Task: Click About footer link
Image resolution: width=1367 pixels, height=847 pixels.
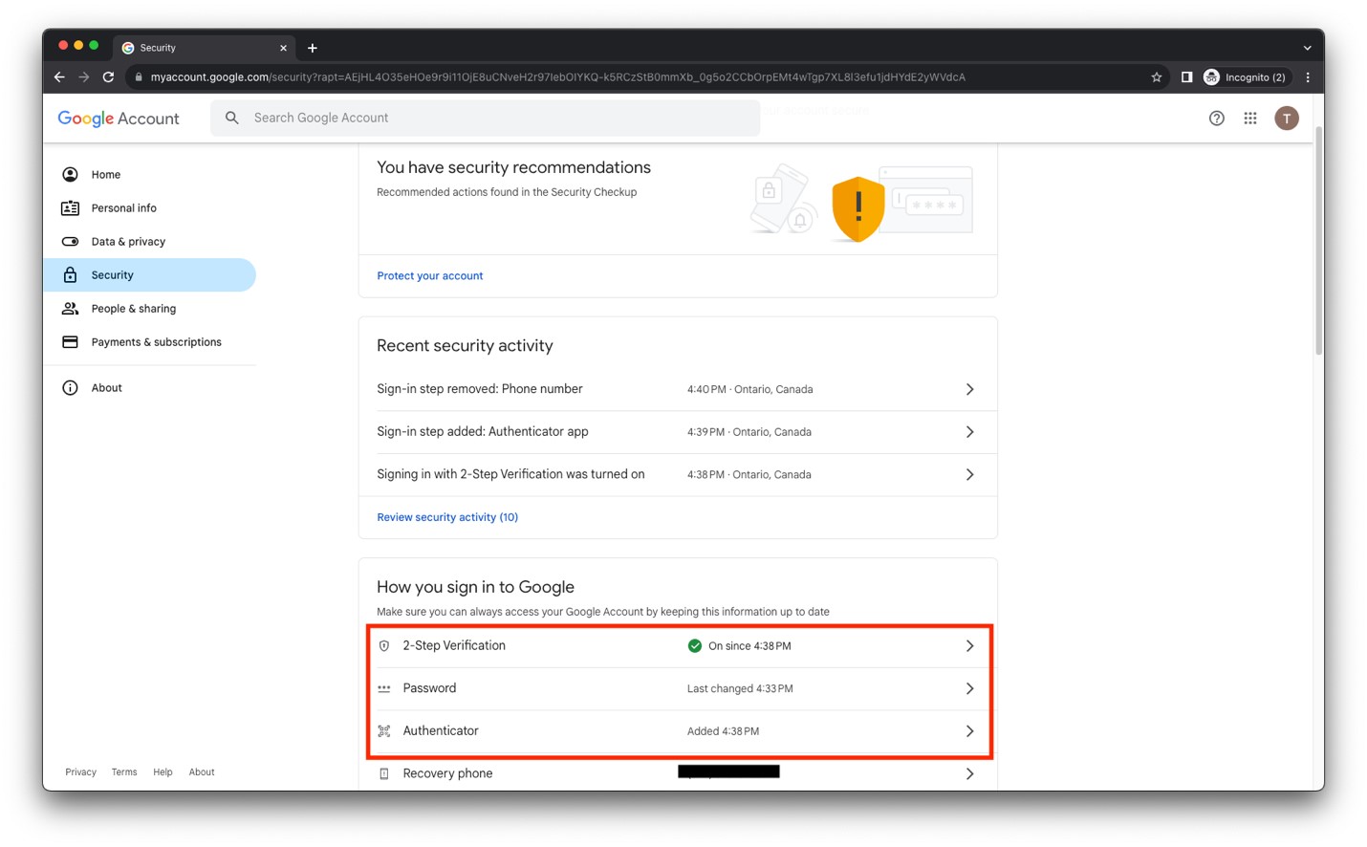Action: pyautogui.click(x=202, y=772)
